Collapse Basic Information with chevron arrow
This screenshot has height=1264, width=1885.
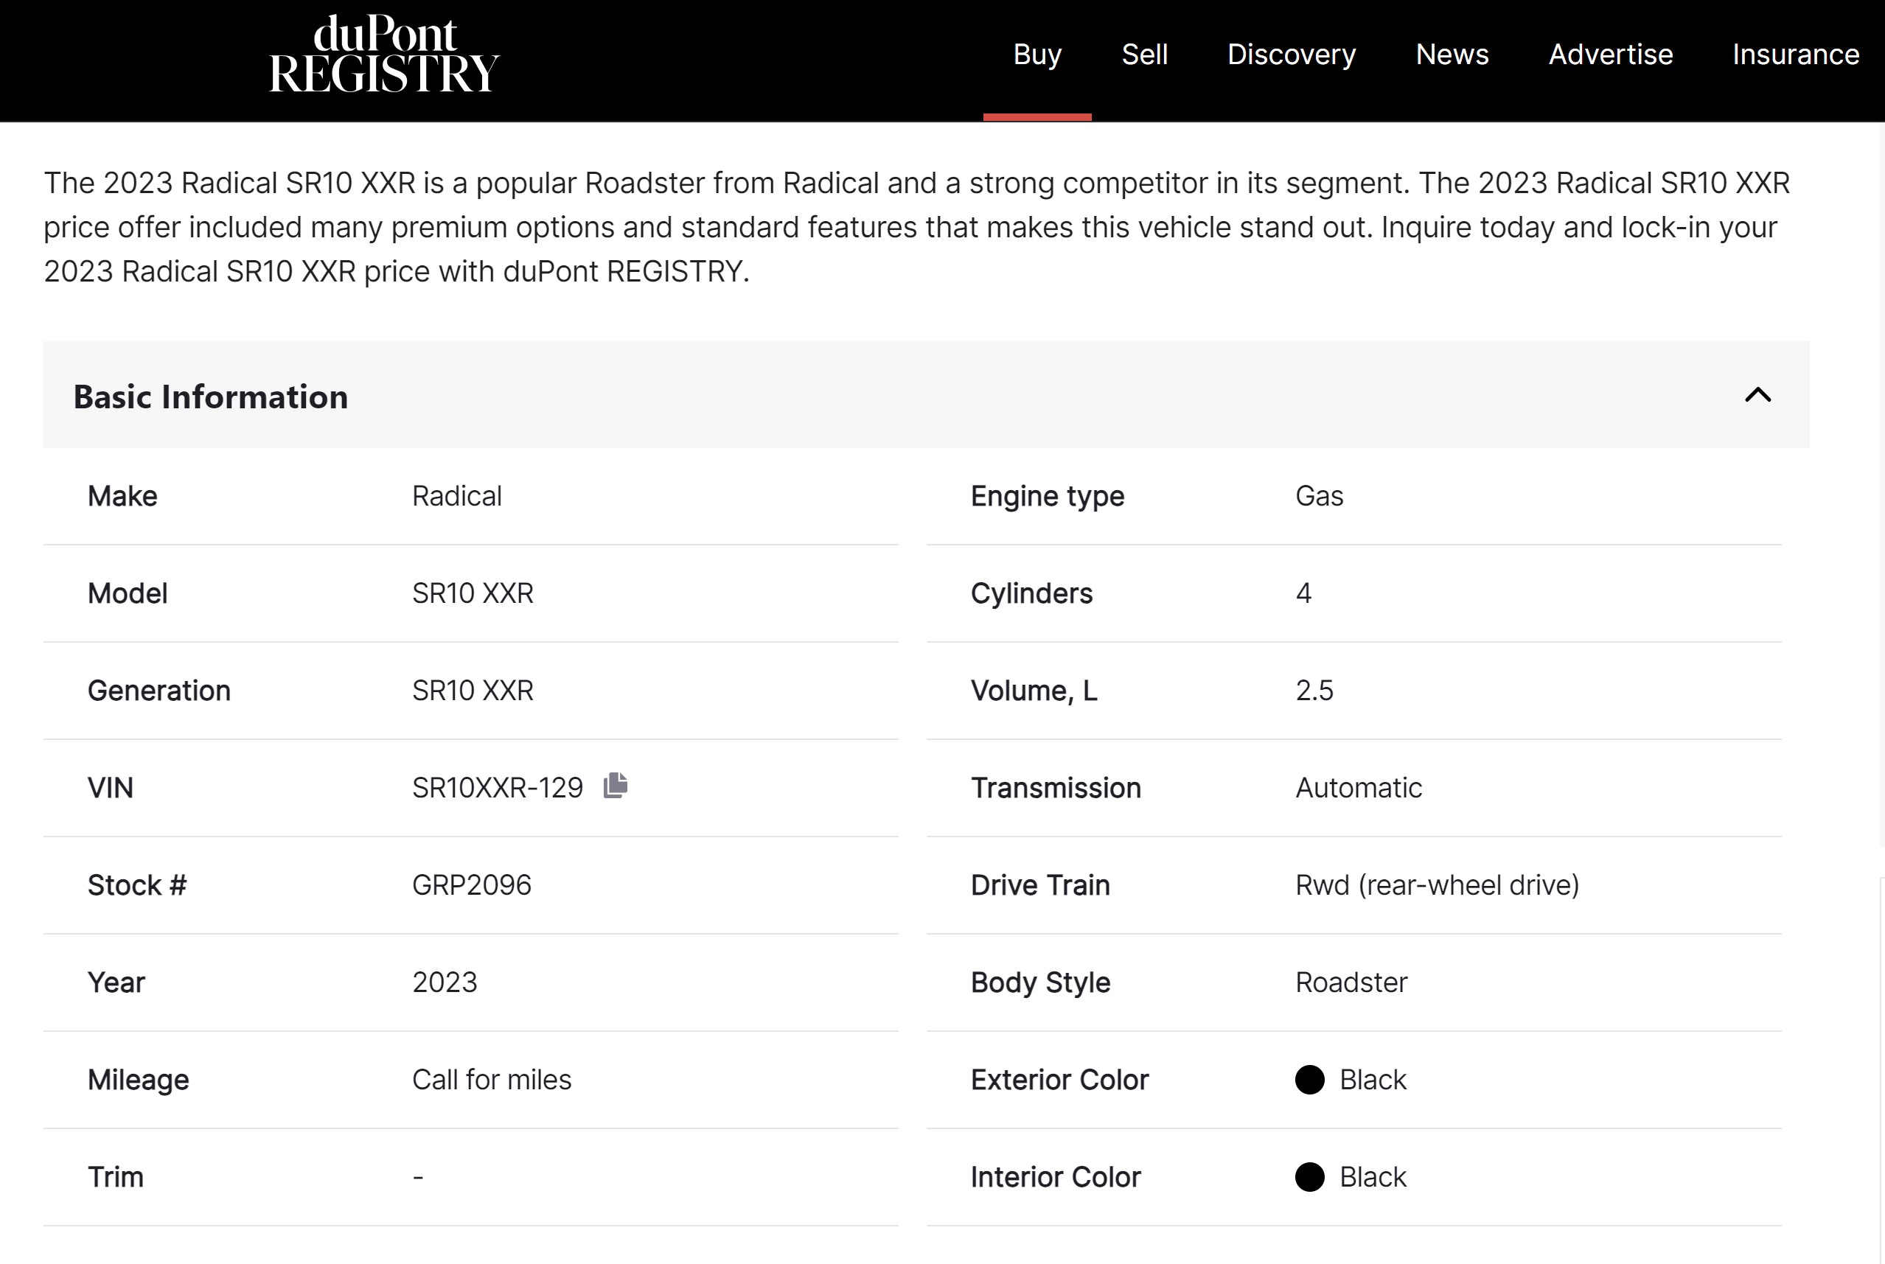click(x=1757, y=395)
